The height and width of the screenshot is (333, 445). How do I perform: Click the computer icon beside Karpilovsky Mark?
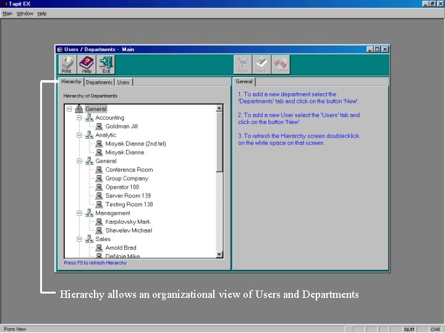click(99, 222)
